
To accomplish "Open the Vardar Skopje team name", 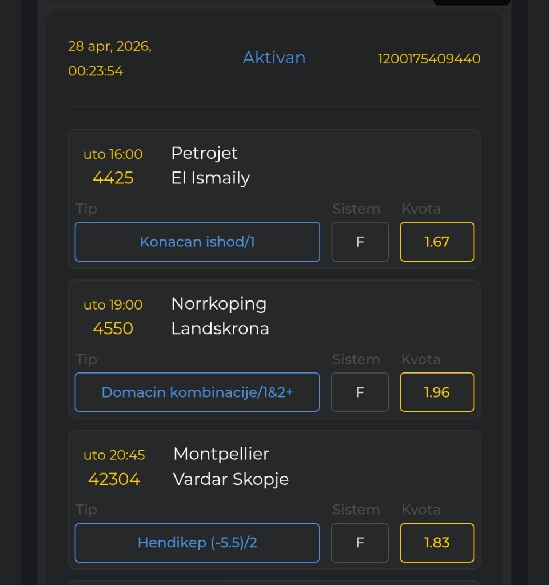I will point(231,479).
